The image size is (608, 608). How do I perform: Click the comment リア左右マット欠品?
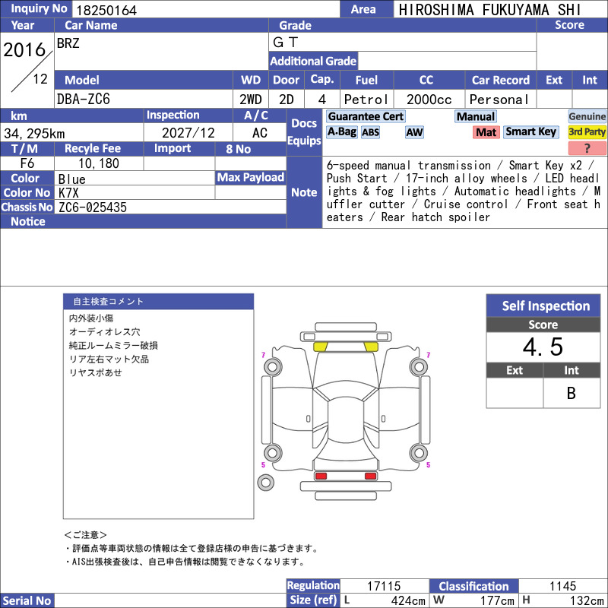click(109, 359)
